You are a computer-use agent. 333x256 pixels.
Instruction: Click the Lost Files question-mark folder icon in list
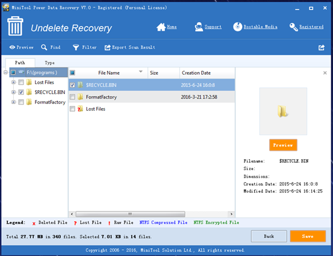tap(80, 109)
